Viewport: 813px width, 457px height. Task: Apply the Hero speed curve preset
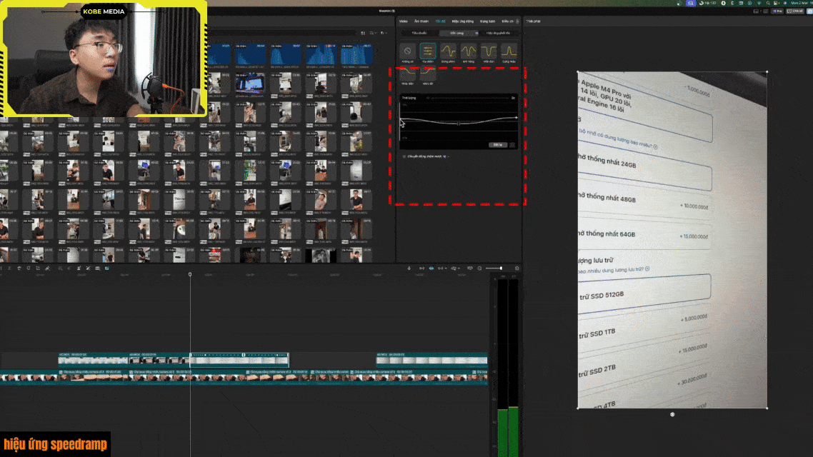tap(469, 51)
